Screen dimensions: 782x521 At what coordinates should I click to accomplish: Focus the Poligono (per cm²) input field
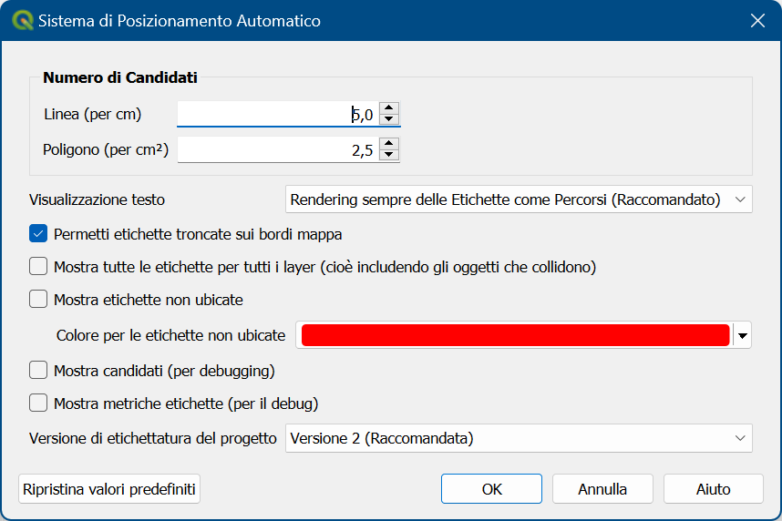(x=278, y=149)
